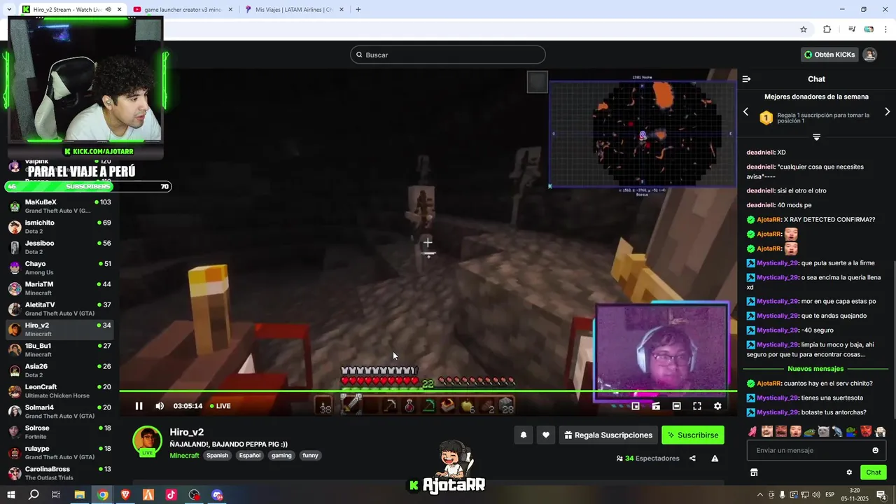Show previous top donor with left arrow

pyautogui.click(x=745, y=112)
